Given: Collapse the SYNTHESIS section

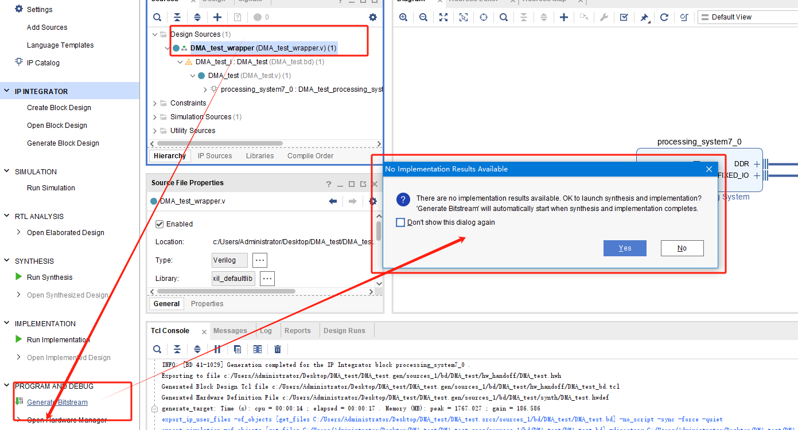Looking at the screenshot, I should 7,261.
